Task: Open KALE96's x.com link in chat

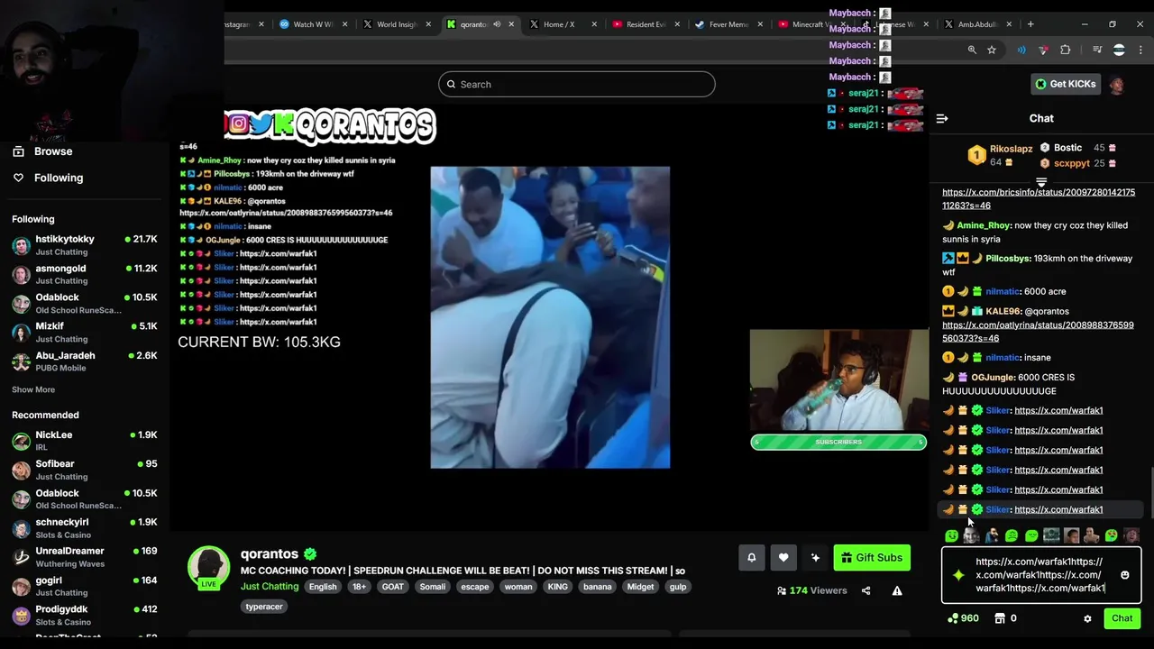Action: [1038, 332]
